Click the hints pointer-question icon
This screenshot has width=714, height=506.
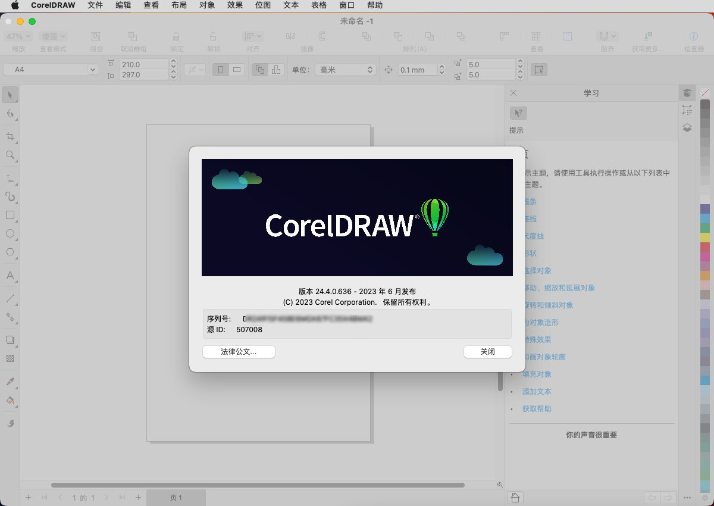coord(518,113)
